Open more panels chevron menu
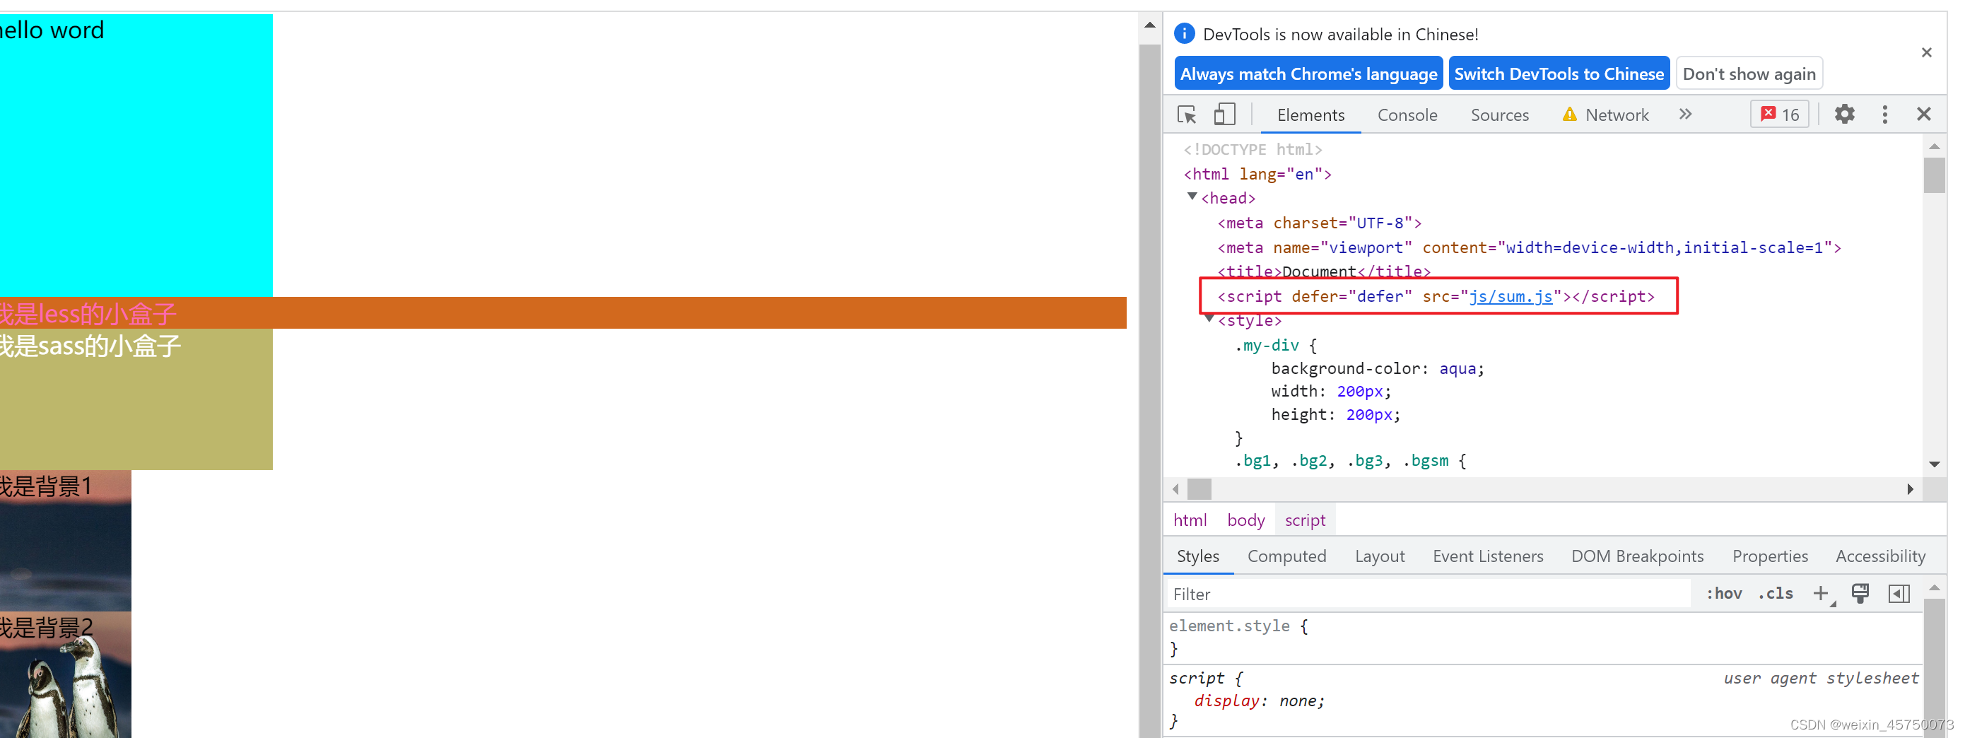This screenshot has height=738, width=1965. (1685, 114)
